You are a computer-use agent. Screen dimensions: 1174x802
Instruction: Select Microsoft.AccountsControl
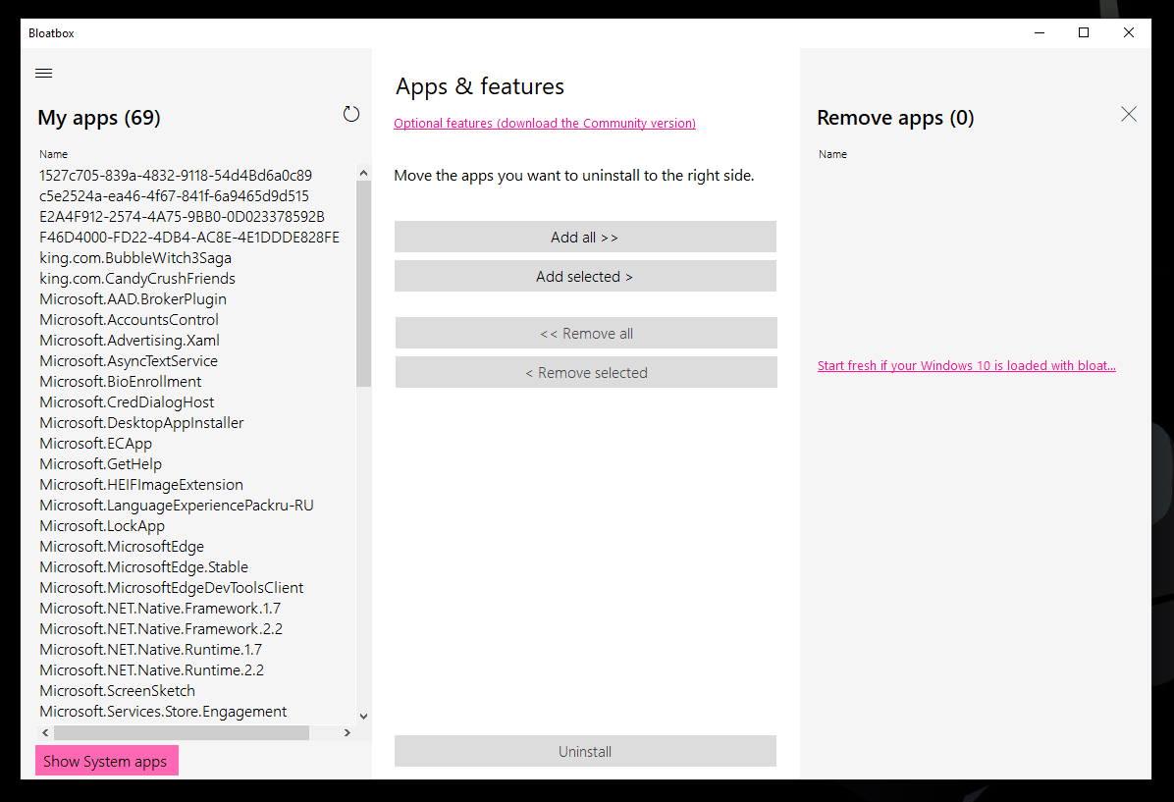click(129, 320)
